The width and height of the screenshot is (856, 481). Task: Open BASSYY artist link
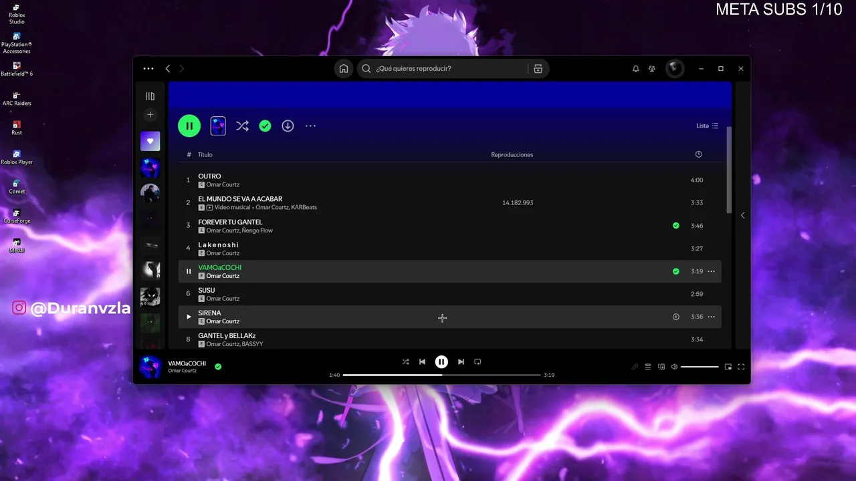[253, 344]
